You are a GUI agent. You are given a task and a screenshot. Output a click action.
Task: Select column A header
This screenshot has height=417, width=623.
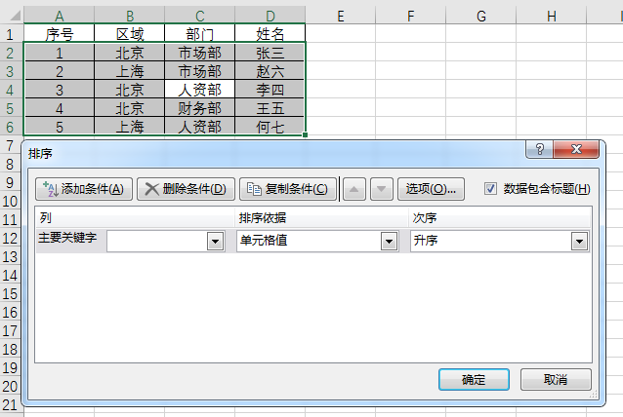pos(59,16)
